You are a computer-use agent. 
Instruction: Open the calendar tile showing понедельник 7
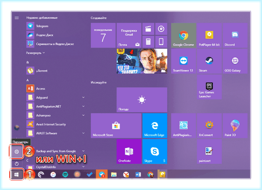[103, 35]
